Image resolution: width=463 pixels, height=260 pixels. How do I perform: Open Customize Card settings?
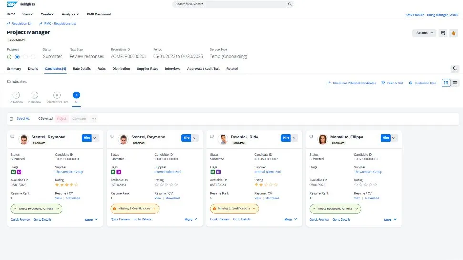pyautogui.click(x=422, y=83)
